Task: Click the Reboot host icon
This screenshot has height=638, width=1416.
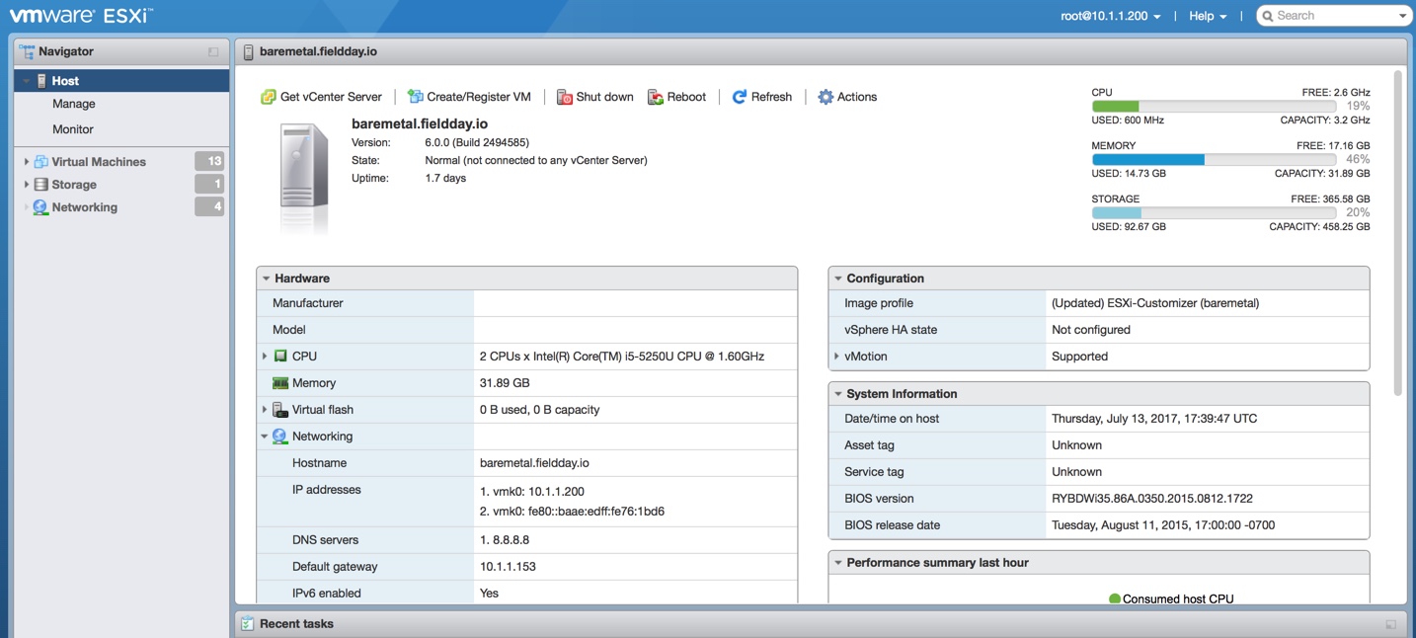Action: pos(655,97)
